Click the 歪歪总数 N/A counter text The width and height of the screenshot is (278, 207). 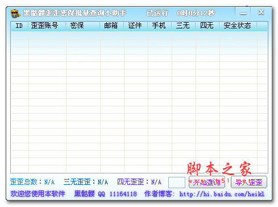click(x=32, y=182)
